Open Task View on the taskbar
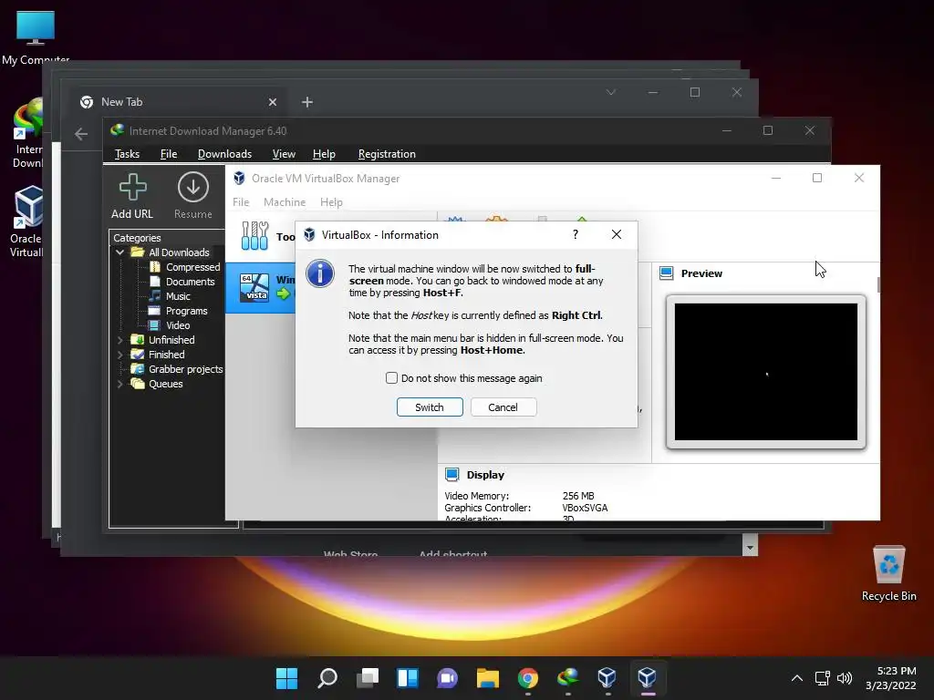 (x=368, y=677)
